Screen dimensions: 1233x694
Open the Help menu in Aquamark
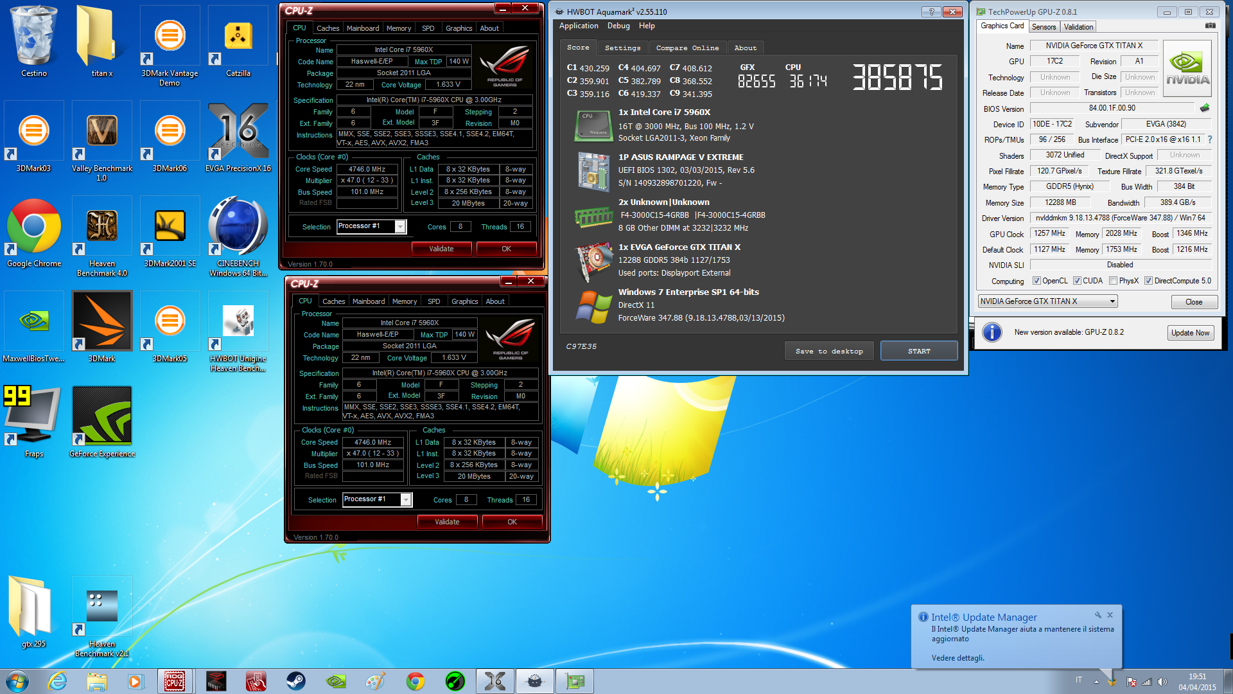pos(647,26)
